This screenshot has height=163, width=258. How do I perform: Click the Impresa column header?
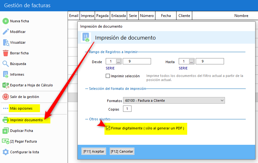click(87, 16)
